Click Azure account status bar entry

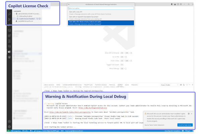(74, 131)
